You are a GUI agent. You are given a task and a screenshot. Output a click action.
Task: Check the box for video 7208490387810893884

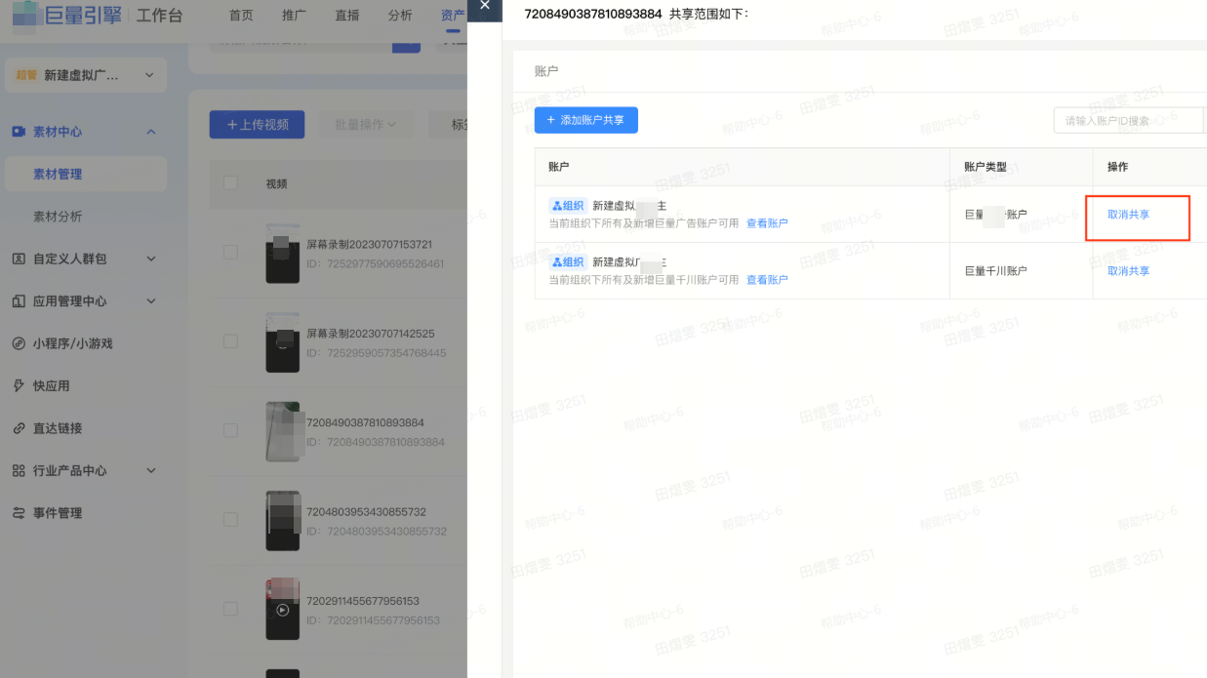coord(230,430)
